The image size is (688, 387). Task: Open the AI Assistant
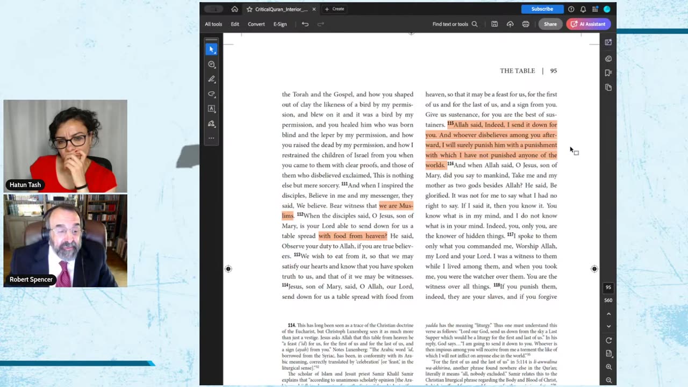(588, 24)
